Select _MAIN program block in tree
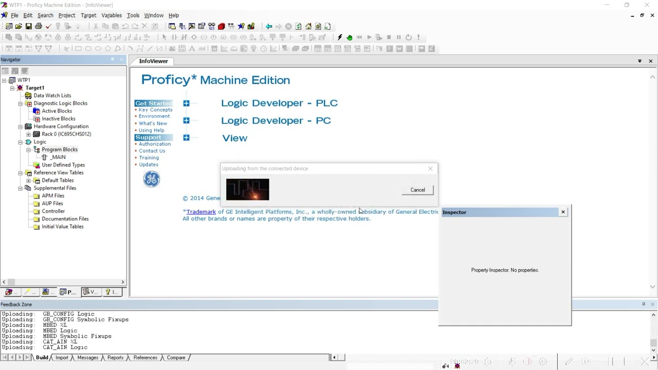This screenshot has width=658, height=370. click(x=58, y=157)
